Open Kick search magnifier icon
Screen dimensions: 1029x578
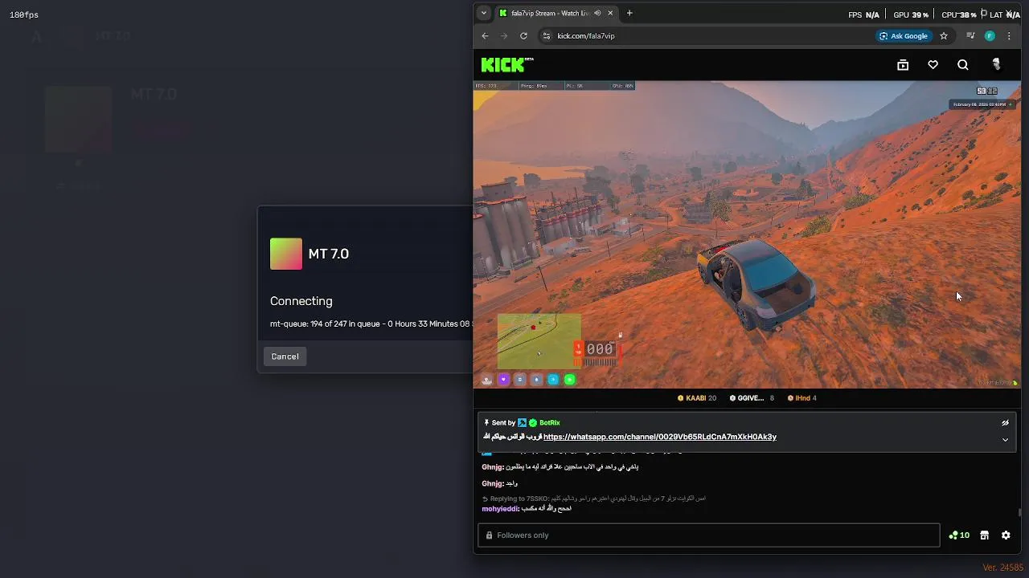coord(962,65)
